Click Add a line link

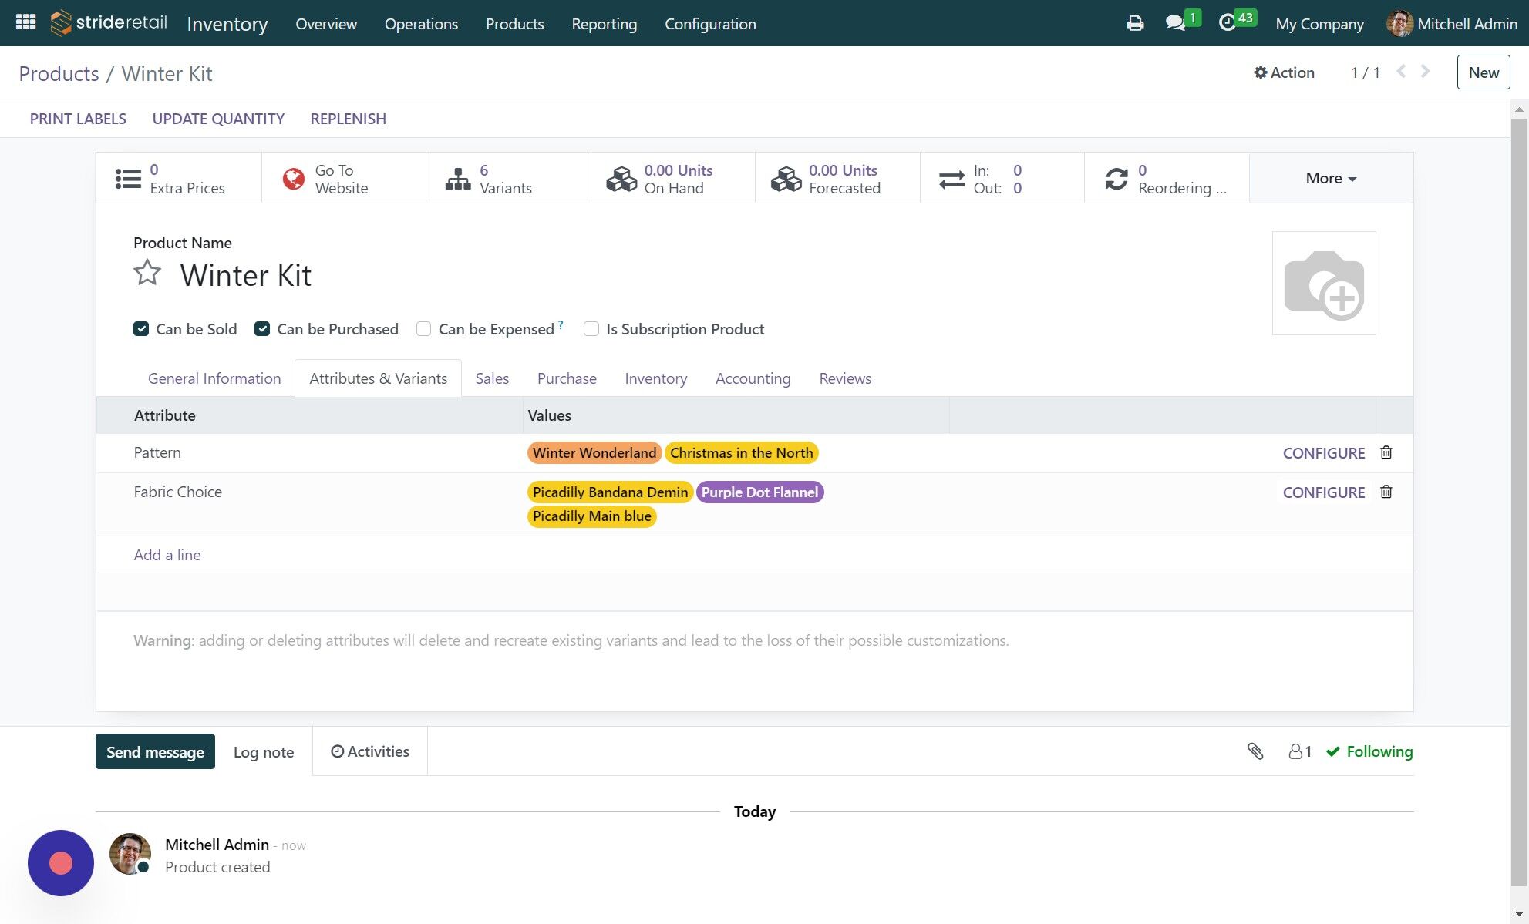[167, 555]
